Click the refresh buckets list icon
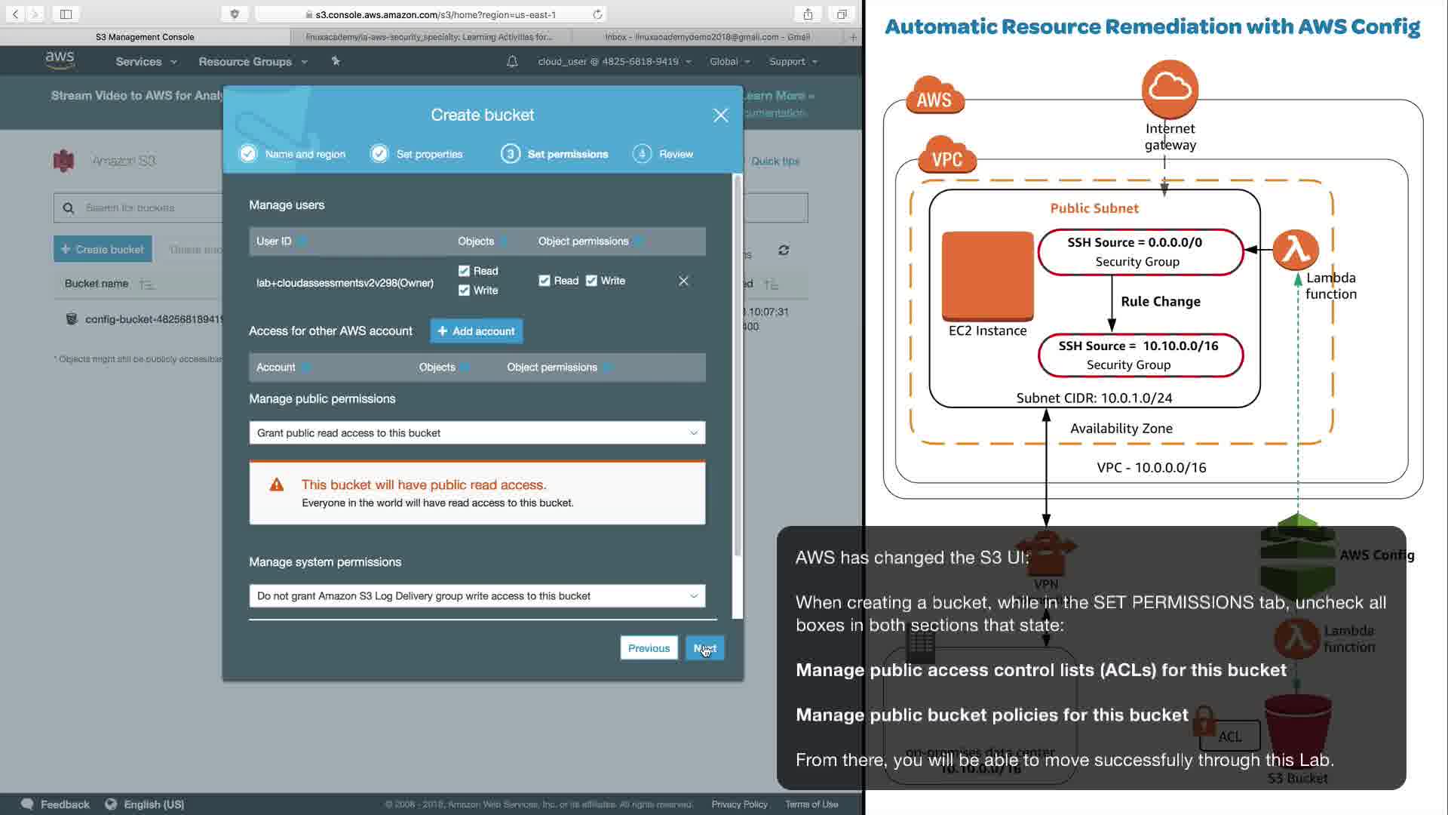Image resolution: width=1448 pixels, height=815 pixels. pyautogui.click(x=784, y=251)
